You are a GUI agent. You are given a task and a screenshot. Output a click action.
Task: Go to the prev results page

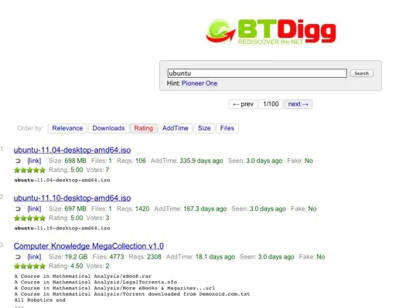[x=243, y=104]
